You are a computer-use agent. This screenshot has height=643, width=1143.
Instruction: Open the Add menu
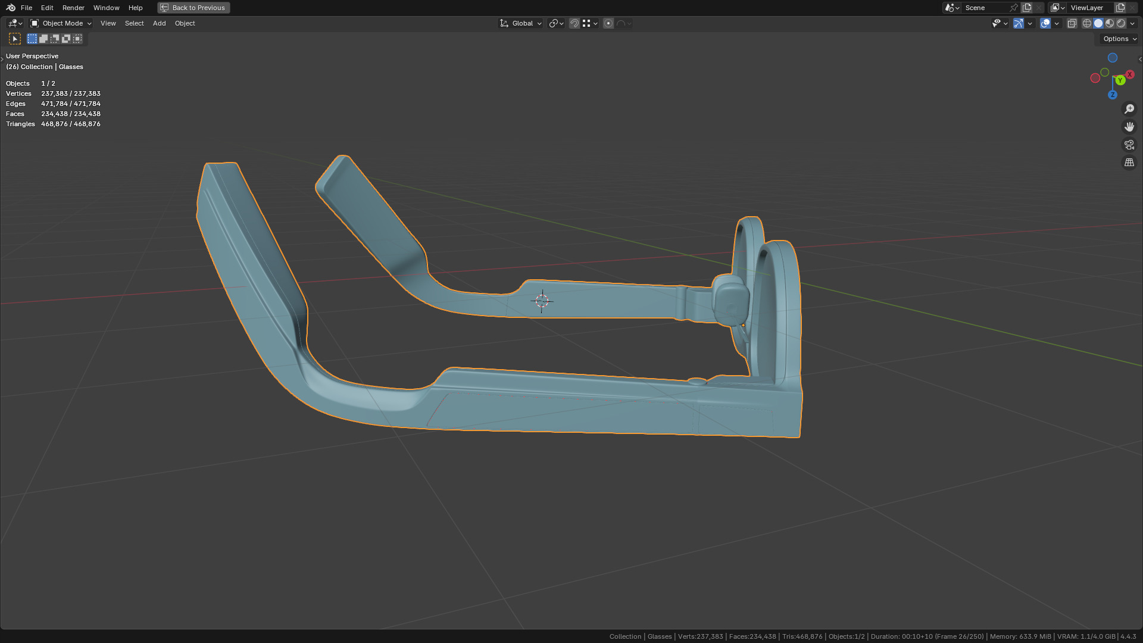click(159, 23)
